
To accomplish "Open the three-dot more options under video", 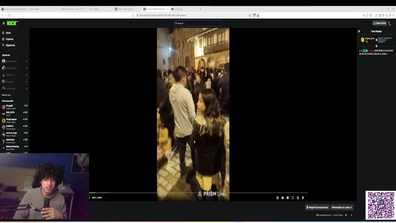I will pyautogui.click(x=351, y=215).
